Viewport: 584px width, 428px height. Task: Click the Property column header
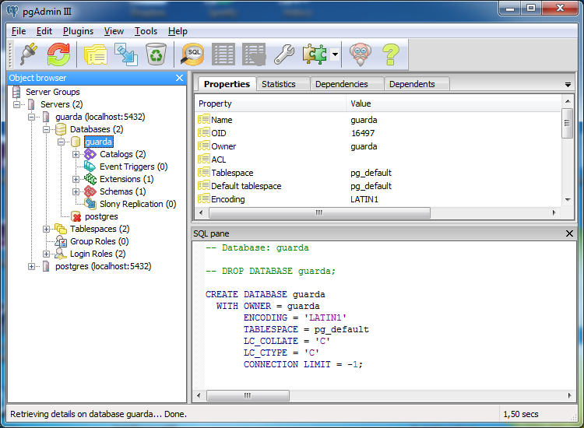[271, 103]
